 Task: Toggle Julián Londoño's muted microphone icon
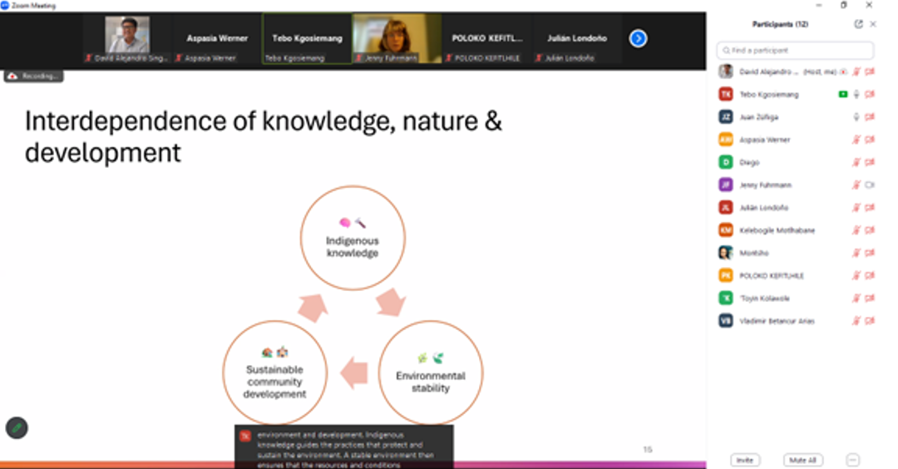856,207
